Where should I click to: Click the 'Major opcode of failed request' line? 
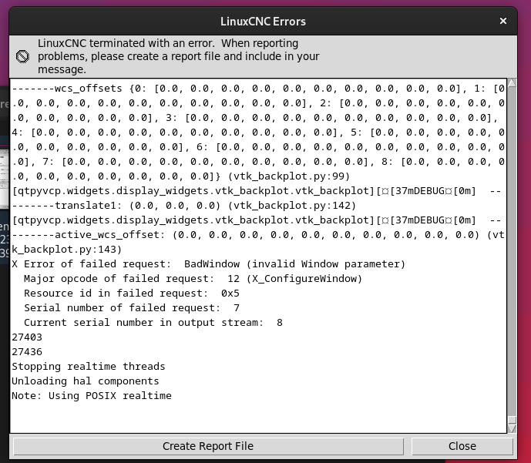click(193, 279)
